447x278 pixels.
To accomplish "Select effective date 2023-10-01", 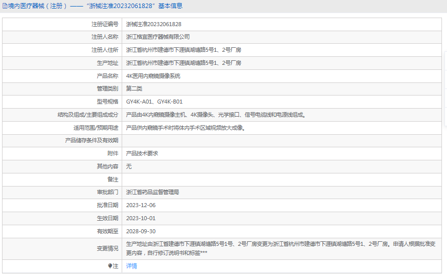I will point(141,218).
